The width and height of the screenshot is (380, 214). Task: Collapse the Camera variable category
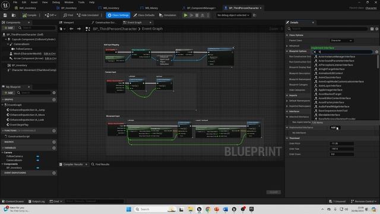(x=2, y=153)
